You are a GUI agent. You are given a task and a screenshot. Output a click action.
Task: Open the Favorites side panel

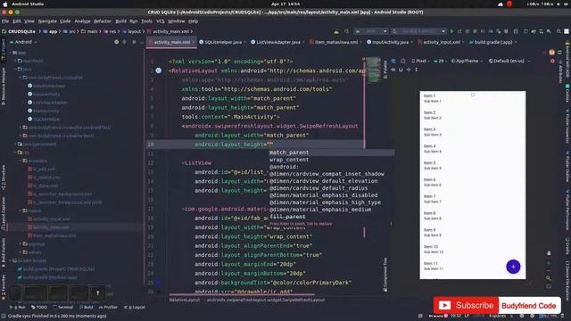[4, 286]
